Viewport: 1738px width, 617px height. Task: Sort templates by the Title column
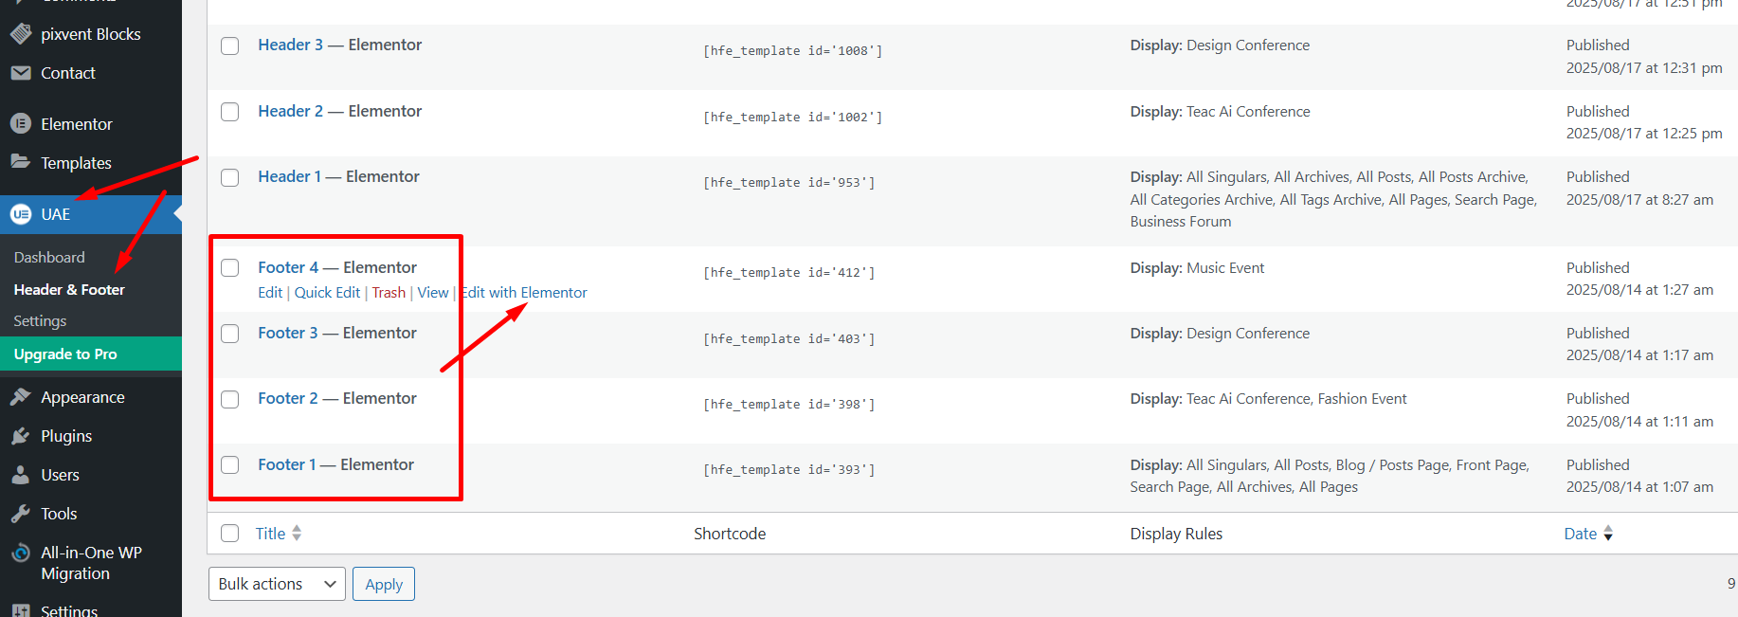coord(270,534)
